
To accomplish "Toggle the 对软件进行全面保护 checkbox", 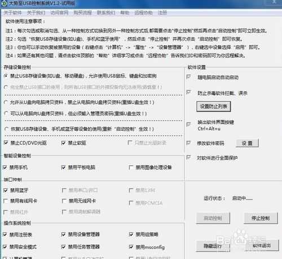I will 188,157.
